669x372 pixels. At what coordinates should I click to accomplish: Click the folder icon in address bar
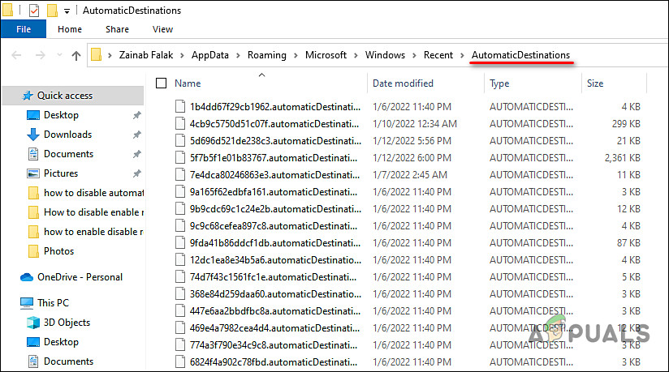(97, 55)
